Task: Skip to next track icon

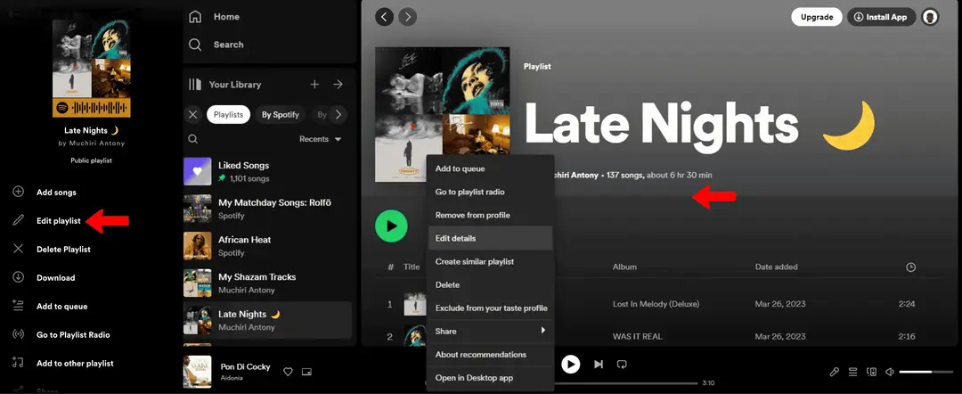Action: [599, 365]
